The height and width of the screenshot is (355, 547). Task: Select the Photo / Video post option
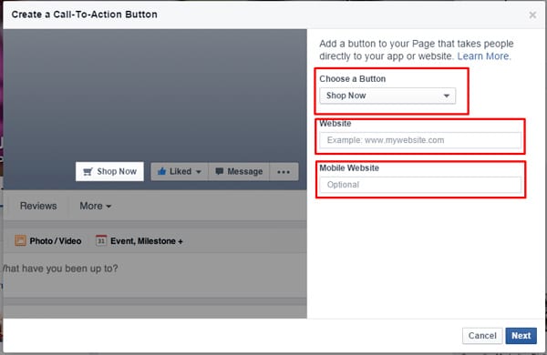click(48, 240)
